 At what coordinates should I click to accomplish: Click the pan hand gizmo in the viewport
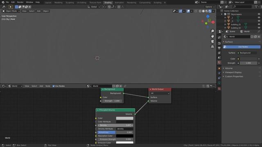click(x=212, y=36)
